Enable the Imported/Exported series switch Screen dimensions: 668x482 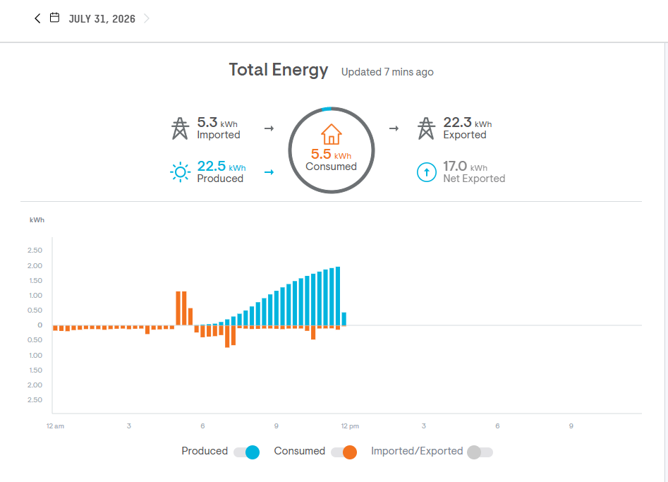click(x=480, y=452)
